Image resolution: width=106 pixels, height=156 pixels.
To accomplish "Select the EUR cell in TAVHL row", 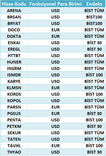I will pos(55,146).
